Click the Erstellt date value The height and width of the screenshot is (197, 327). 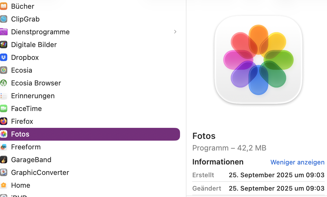(276, 175)
